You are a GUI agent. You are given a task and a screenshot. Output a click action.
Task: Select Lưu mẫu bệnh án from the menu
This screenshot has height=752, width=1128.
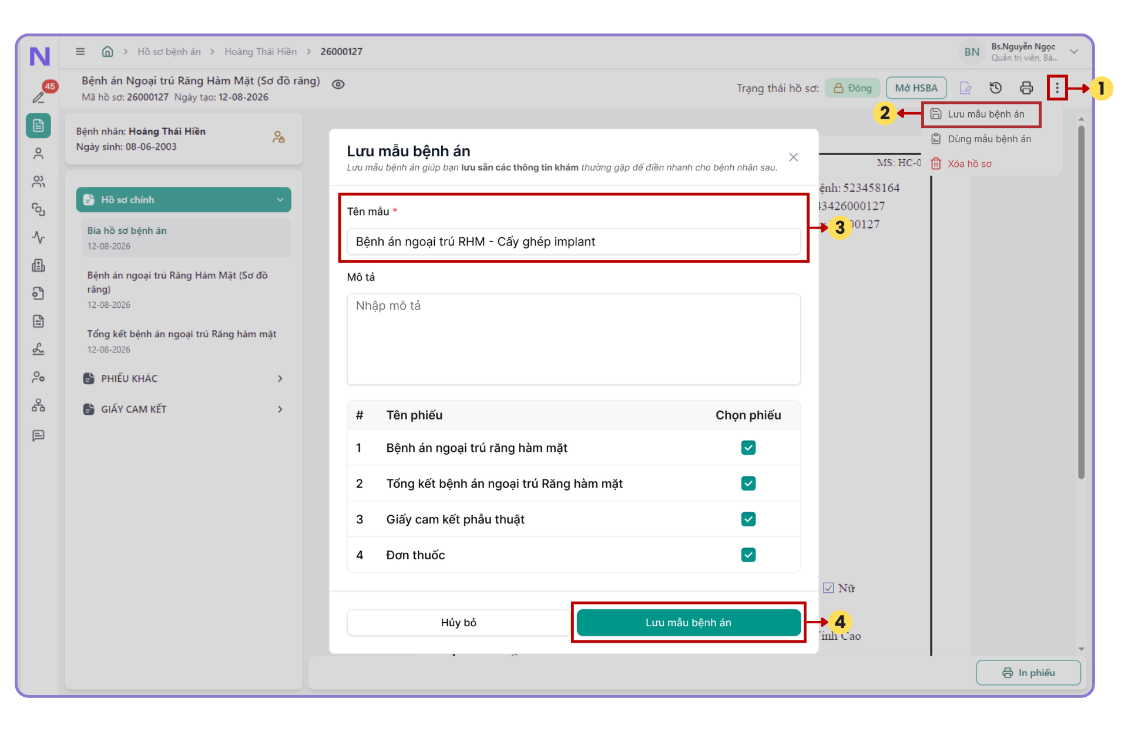[x=980, y=114]
